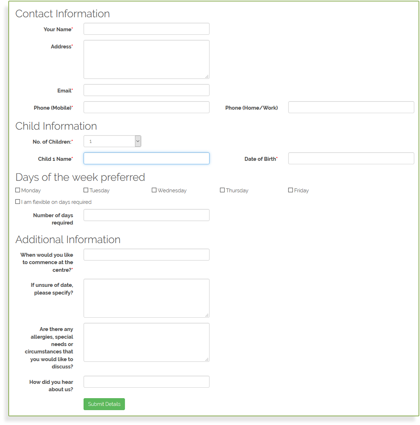
Task: Focus the 'If unsure of date' text area
Action: coord(146,298)
